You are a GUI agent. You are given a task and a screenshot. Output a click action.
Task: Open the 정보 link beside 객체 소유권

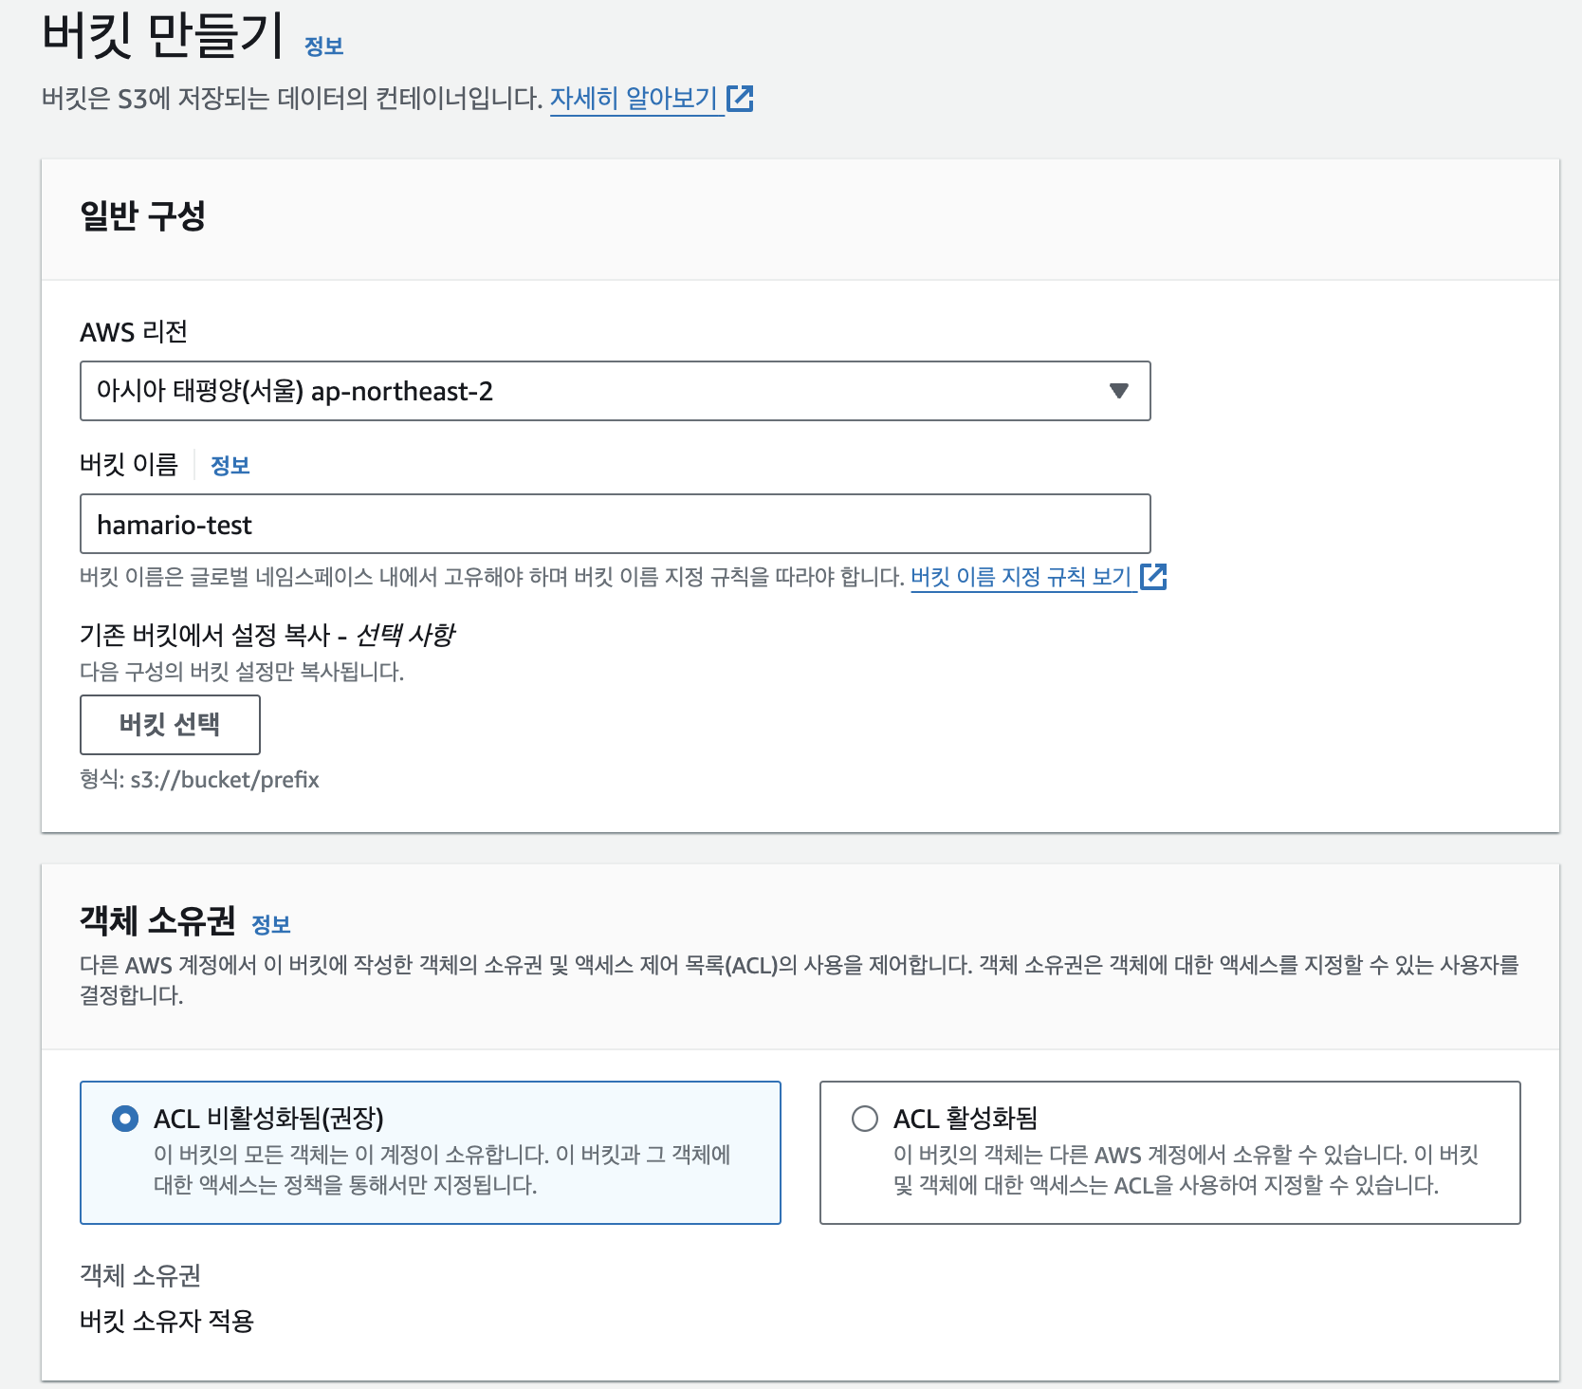pos(270,924)
